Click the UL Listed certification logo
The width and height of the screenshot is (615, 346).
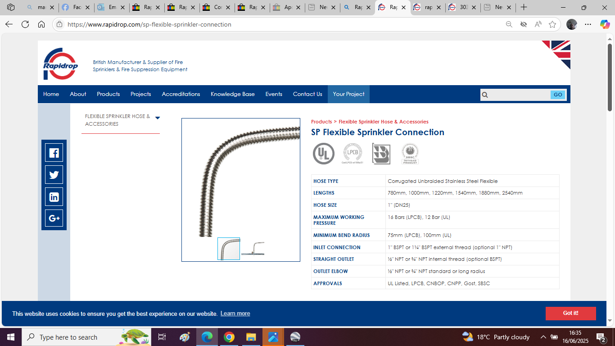point(323,154)
